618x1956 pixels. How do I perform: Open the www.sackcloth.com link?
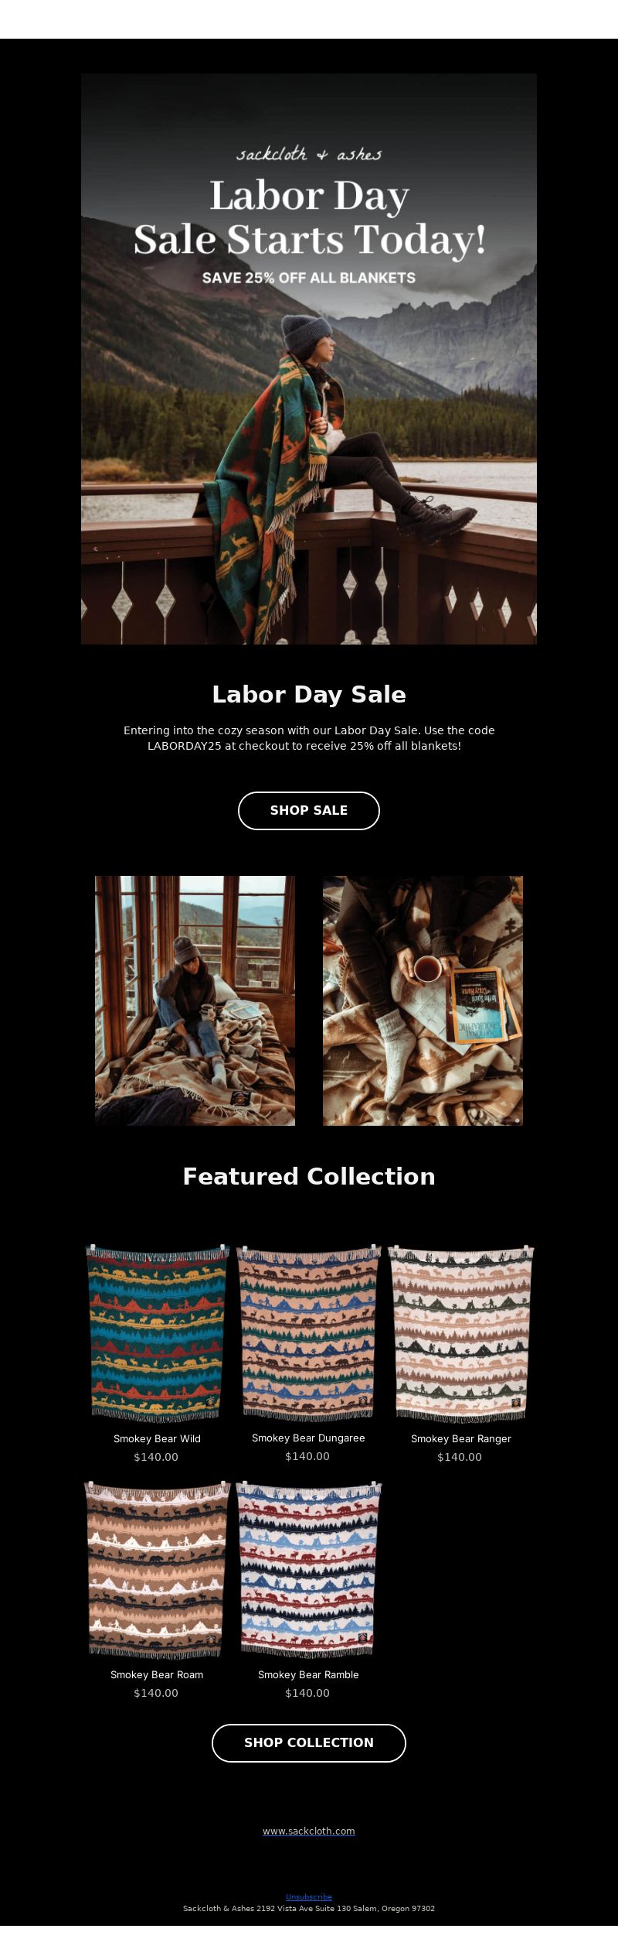(309, 1831)
